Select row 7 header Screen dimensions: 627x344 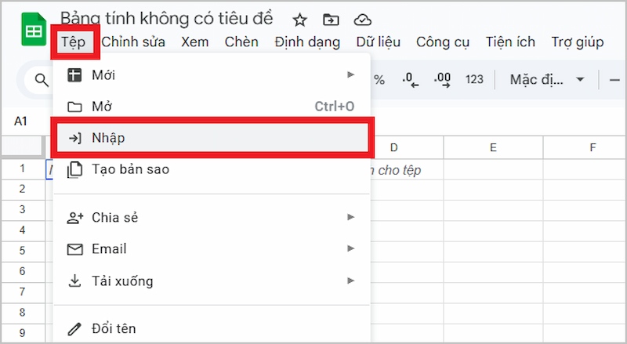coord(23,292)
